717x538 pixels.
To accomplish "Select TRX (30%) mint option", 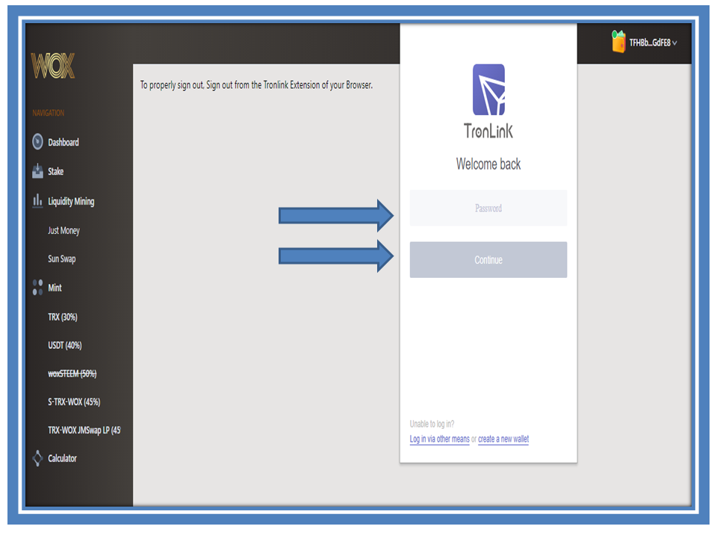I will [63, 317].
